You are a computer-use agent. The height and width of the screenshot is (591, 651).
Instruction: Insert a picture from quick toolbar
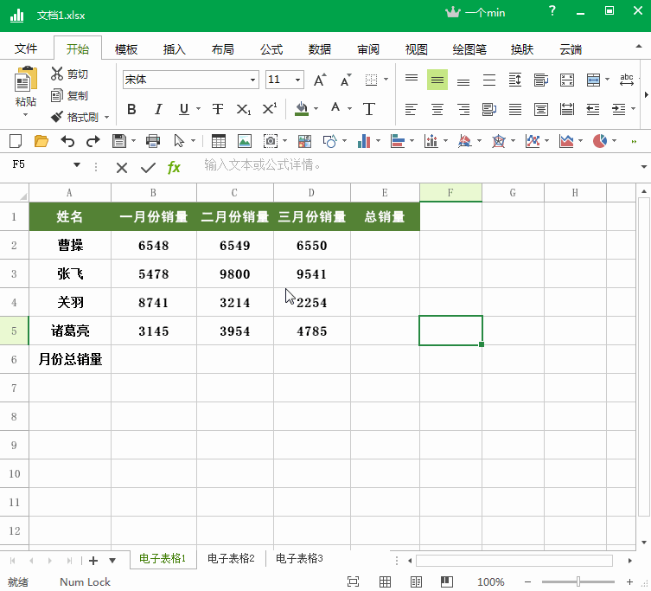click(x=245, y=141)
